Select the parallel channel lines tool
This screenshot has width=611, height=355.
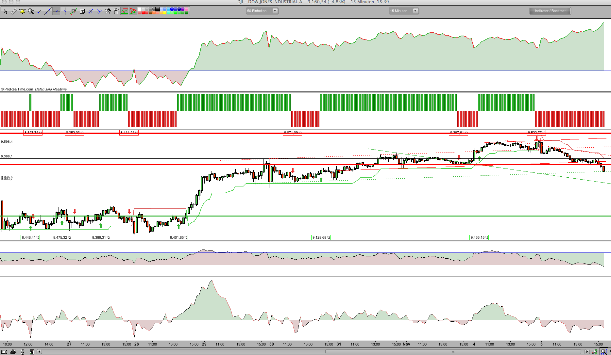coord(99,11)
